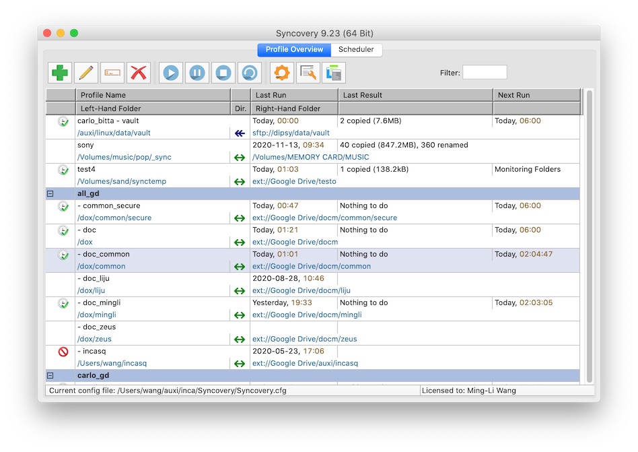Click the right folder sftp://dipsy/data/vault

[x=291, y=133]
